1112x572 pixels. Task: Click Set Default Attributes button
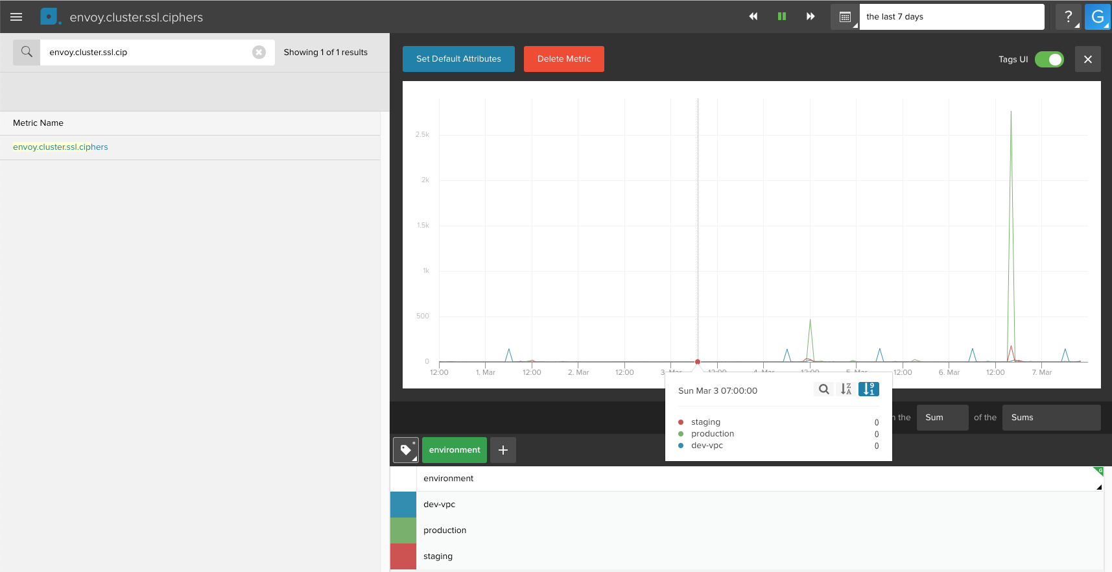[458, 59]
